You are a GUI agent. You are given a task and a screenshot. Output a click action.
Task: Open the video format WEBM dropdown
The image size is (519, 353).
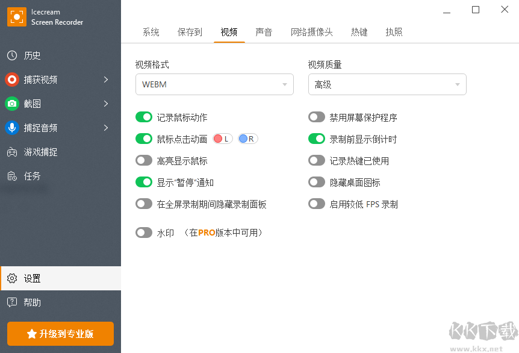tap(214, 84)
